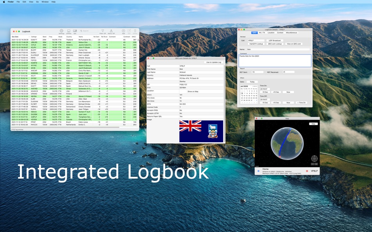
Task: Click View on QRZ.com button
Action: 294,44
